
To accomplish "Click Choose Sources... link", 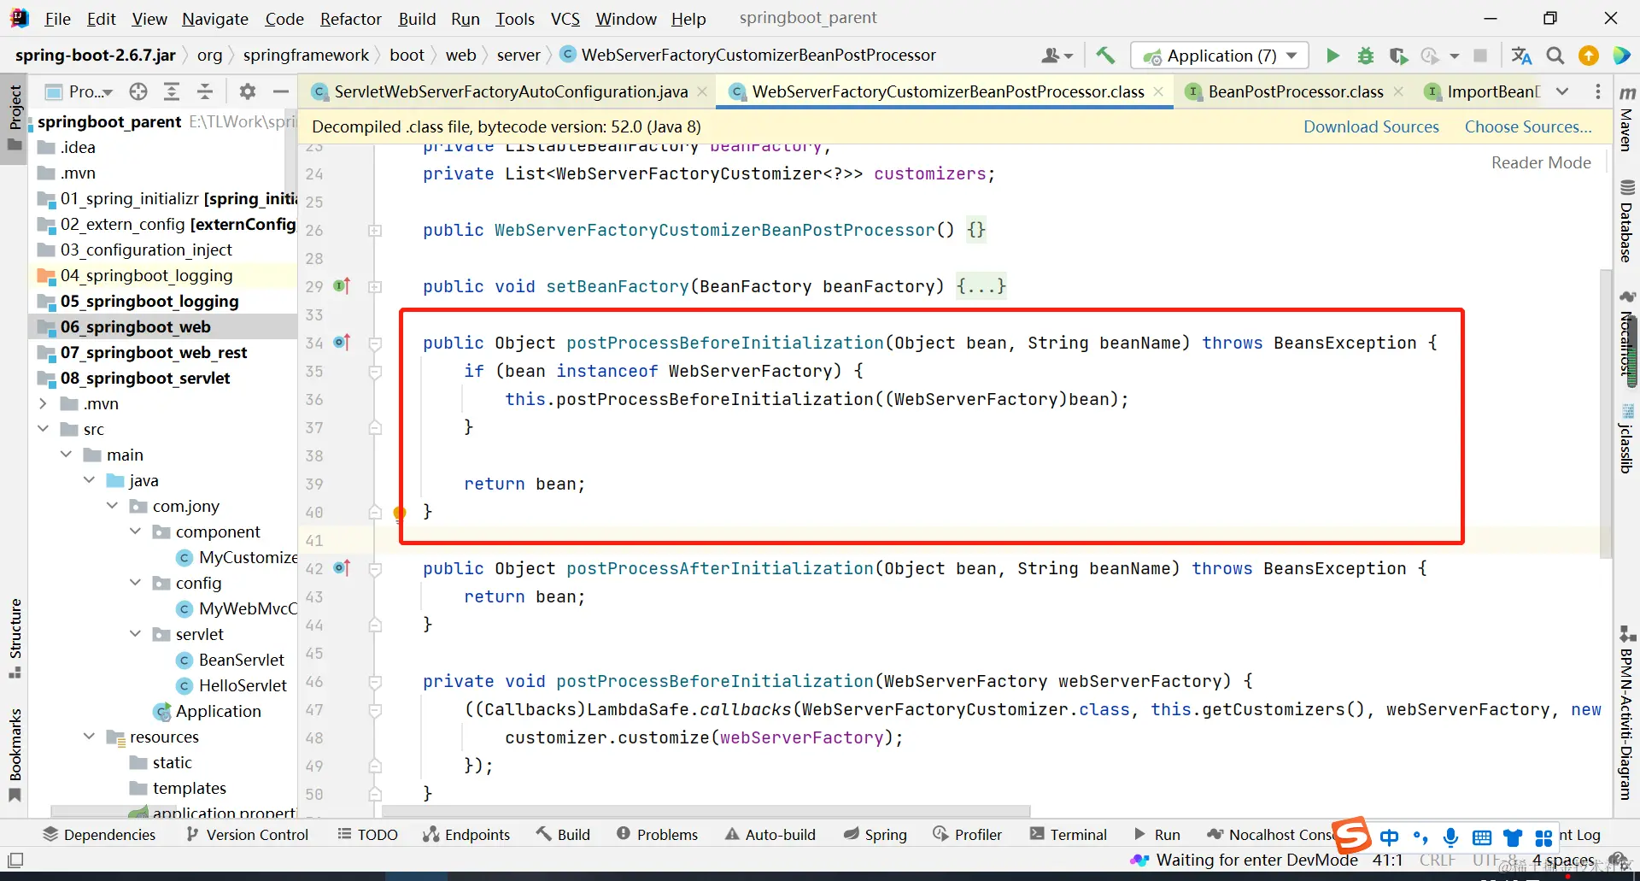I will [1528, 126].
